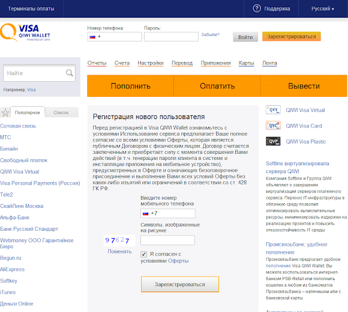This screenshot has height=312, width=348.
Task: Open the МТС provider link
Action: (x=5, y=138)
